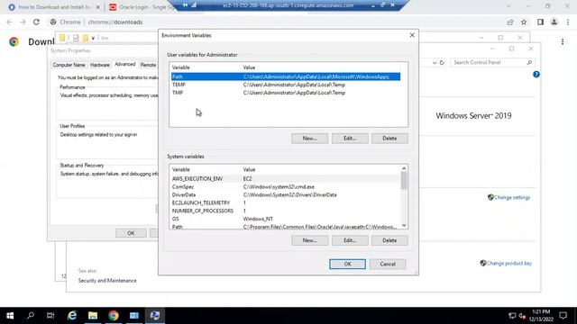Image resolution: width=577 pixels, height=324 pixels.
Task: Open Task View on taskbar
Action: [x=50, y=316]
